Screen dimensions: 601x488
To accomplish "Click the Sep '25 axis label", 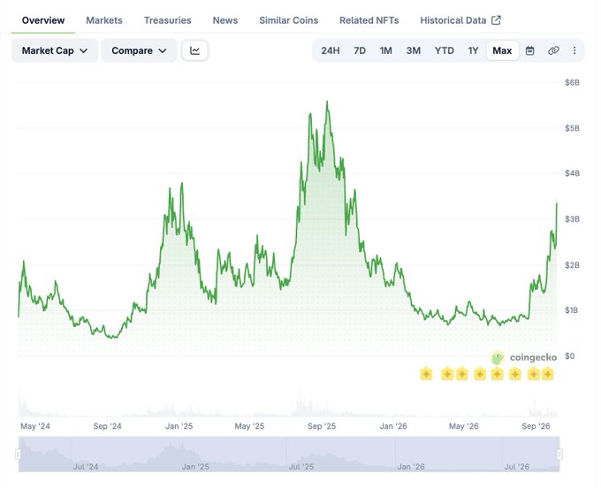I will [322, 426].
